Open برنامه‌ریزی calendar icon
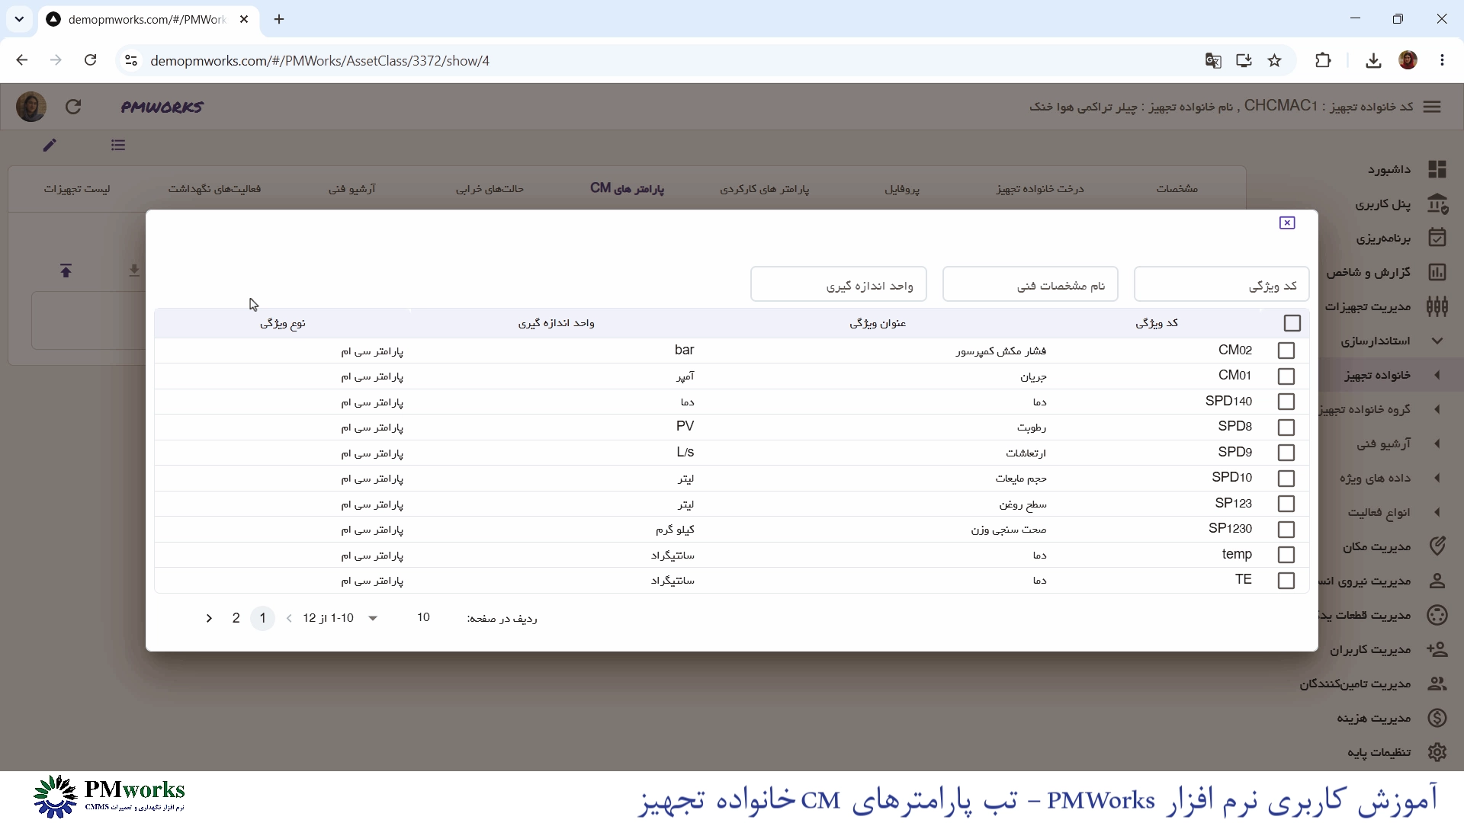The image size is (1464, 823). tap(1437, 238)
